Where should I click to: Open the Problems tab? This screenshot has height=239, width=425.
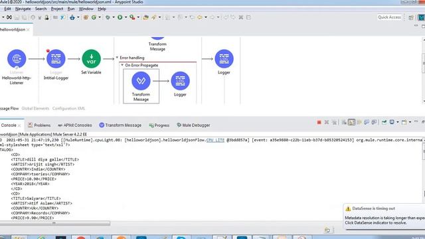point(39,125)
